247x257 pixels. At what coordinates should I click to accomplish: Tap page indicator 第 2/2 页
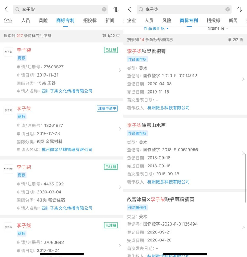pyautogui.click(x=235, y=40)
